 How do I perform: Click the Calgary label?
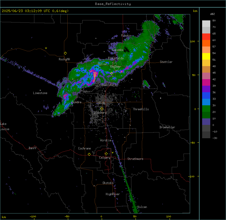click(105, 158)
